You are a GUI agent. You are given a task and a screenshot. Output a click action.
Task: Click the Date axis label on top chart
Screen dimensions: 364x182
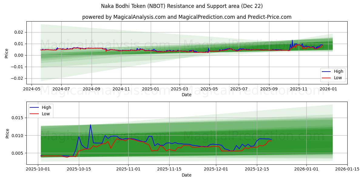186,95
